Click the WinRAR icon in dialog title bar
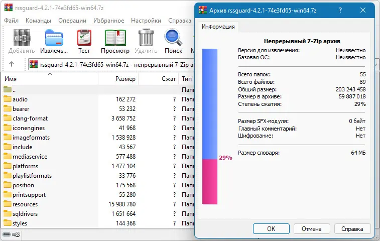Viewport: 380px width, 241px height. click(x=203, y=10)
